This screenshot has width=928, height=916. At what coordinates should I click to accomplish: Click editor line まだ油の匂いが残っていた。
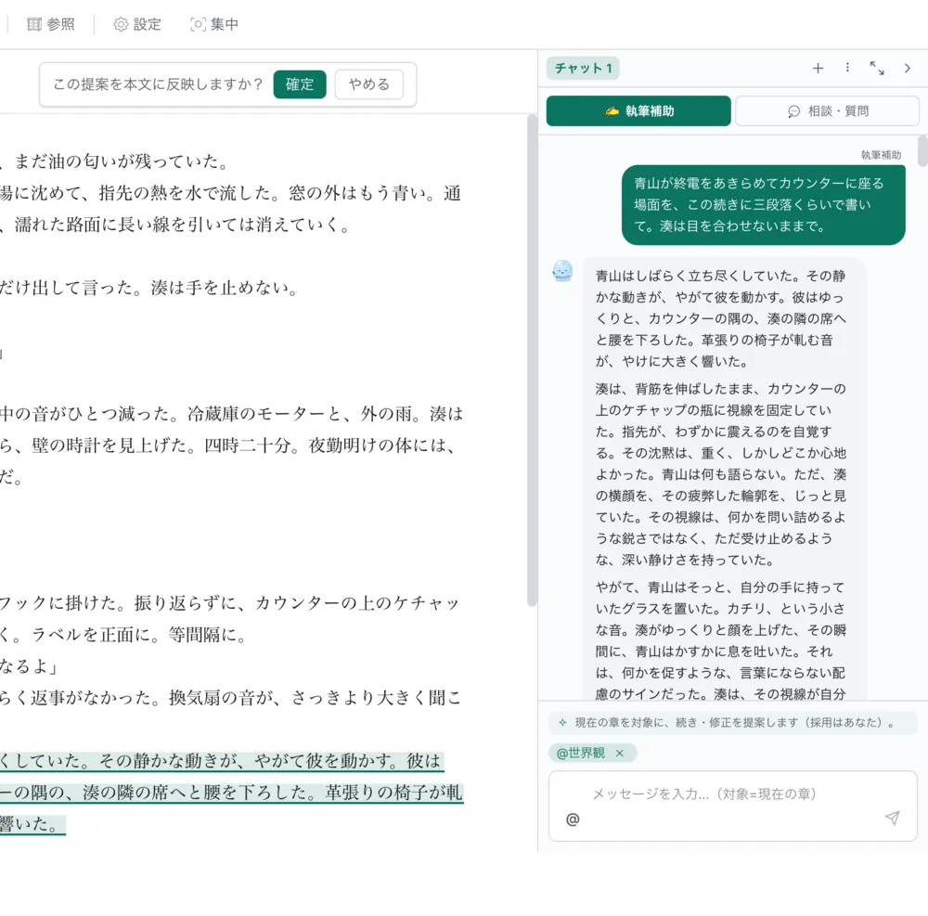pyautogui.click(x=122, y=161)
